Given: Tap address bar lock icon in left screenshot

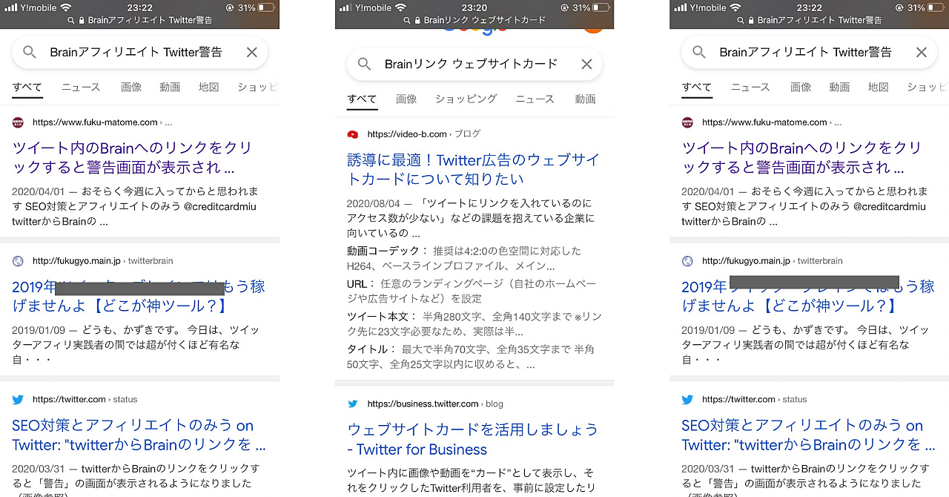Looking at the screenshot, I should click(x=81, y=21).
